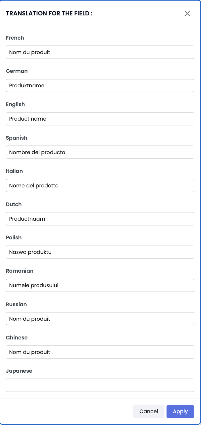This screenshot has height=425, width=201.
Task: Click the empty Japanese translation field
Action: pyautogui.click(x=100, y=385)
